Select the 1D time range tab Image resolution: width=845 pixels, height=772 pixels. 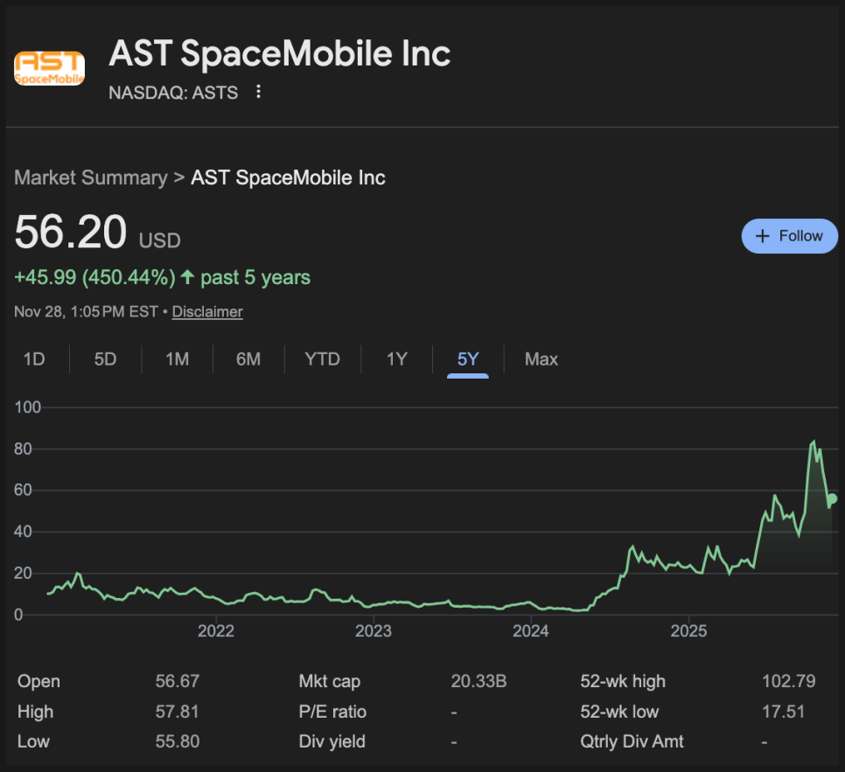coord(34,359)
